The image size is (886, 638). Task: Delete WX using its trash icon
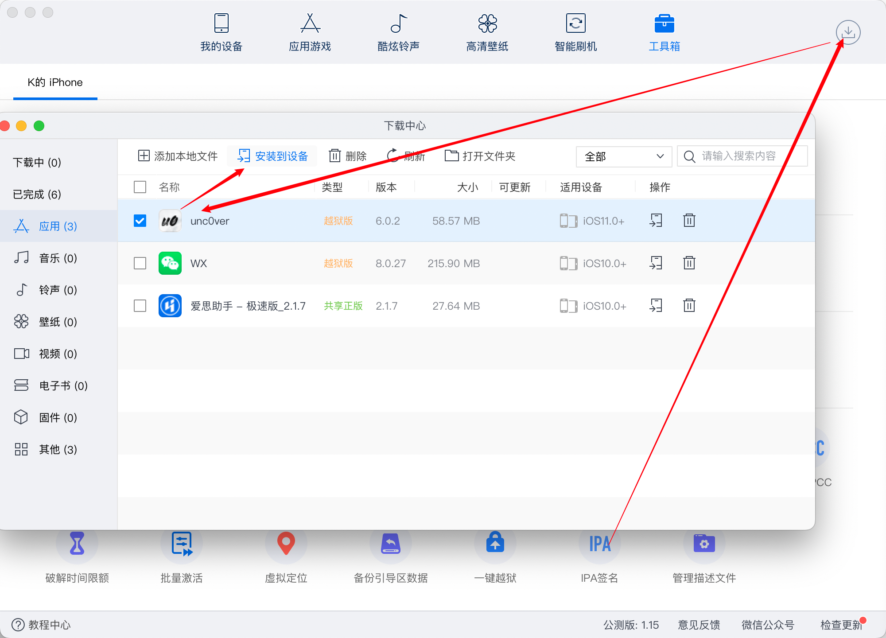(x=689, y=263)
